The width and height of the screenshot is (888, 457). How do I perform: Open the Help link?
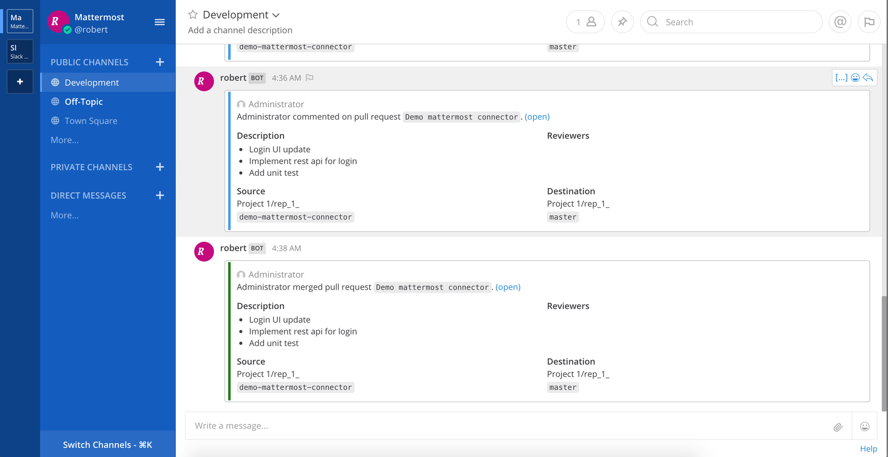tap(869, 449)
